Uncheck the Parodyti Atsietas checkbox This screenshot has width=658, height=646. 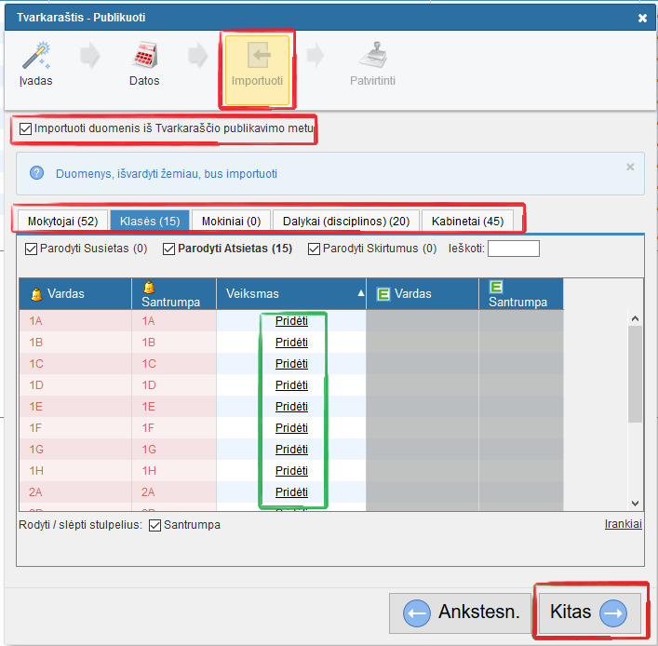pos(169,249)
